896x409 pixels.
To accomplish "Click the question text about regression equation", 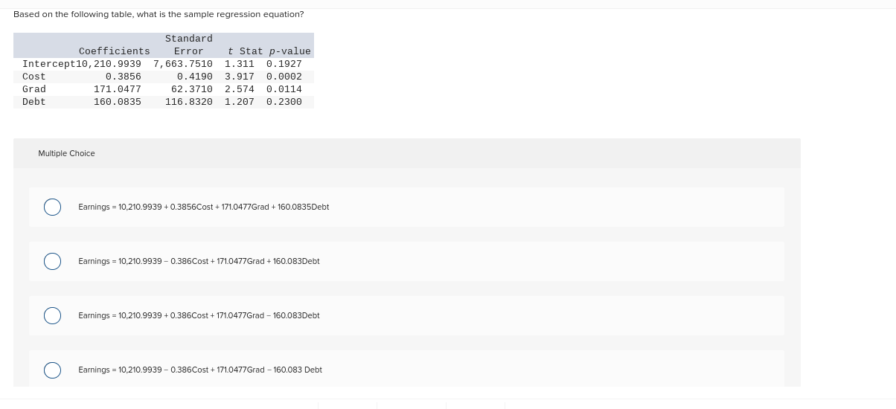I will 159,14.
